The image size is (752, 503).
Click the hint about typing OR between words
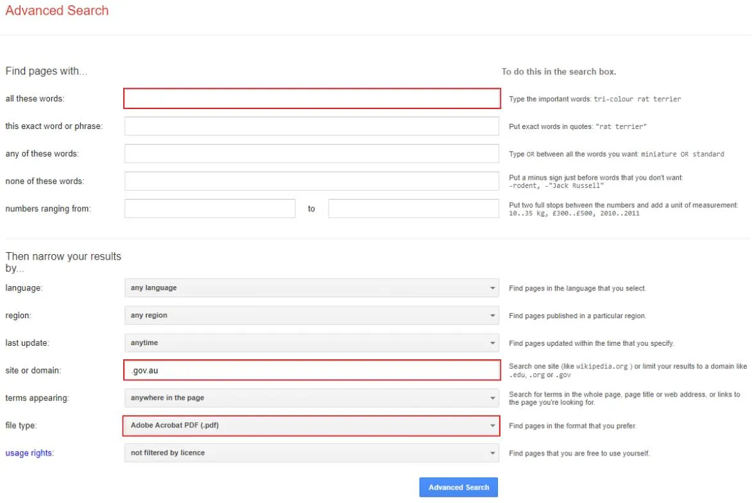tap(616, 154)
